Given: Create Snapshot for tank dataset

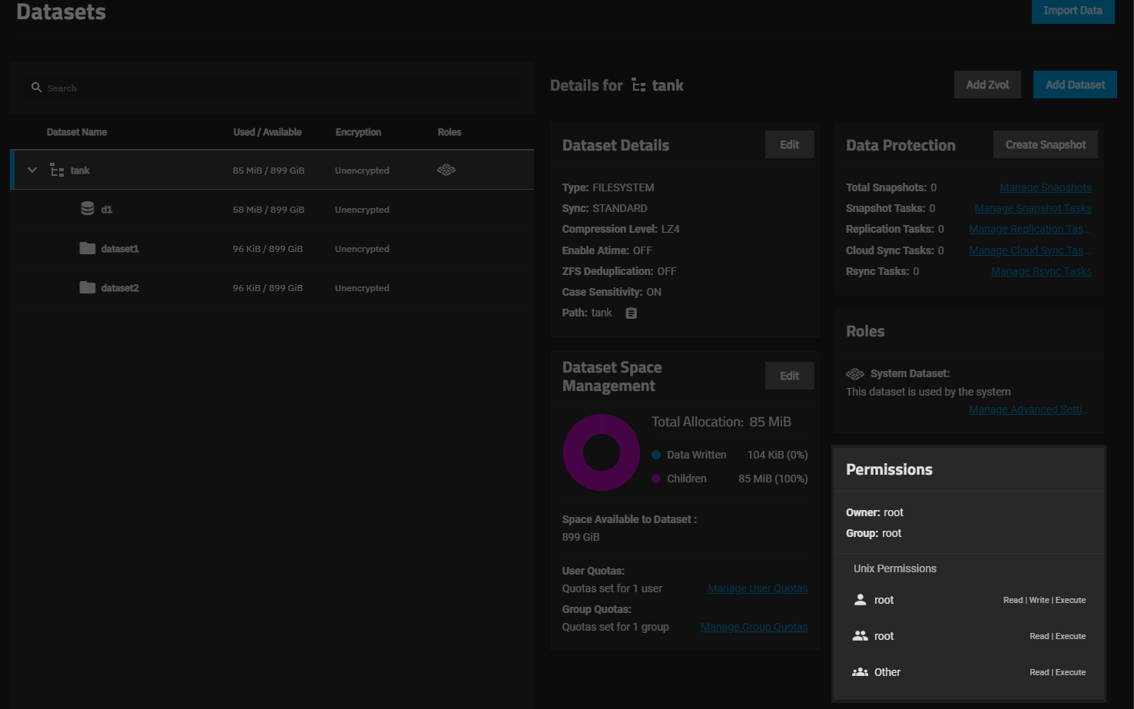Looking at the screenshot, I should click(1045, 145).
